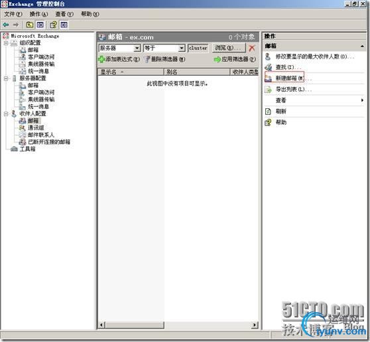This screenshot has height=342, width=370.
Task: Select 统一消息 under 组织配置
Action: (38, 71)
